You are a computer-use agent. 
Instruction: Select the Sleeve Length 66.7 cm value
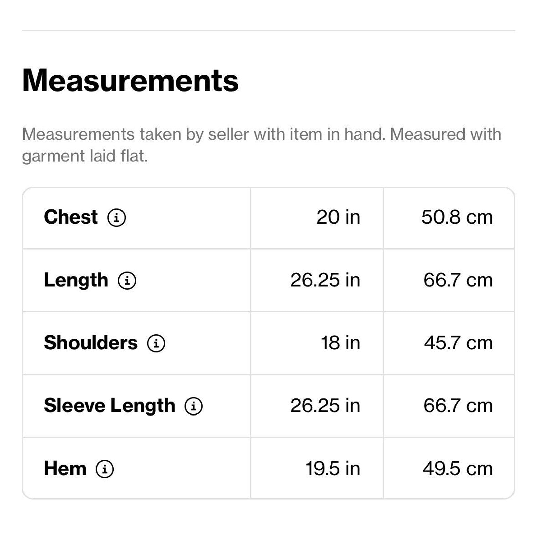[458, 406]
